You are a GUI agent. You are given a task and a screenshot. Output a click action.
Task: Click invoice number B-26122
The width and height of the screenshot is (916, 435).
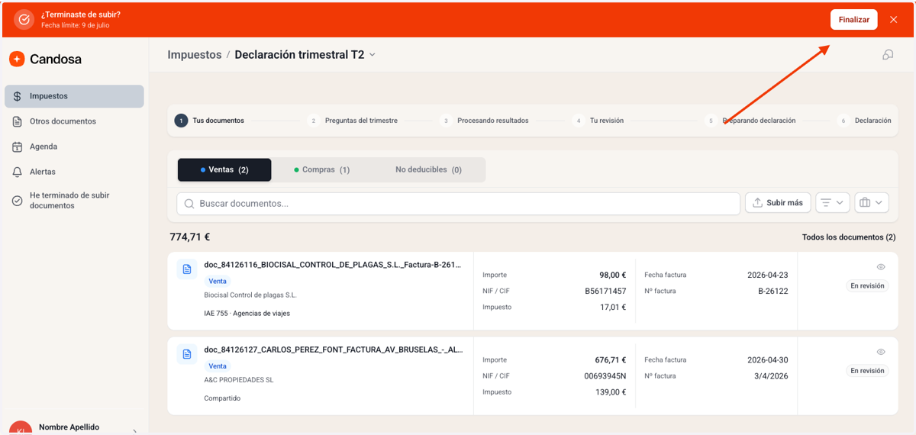773,291
